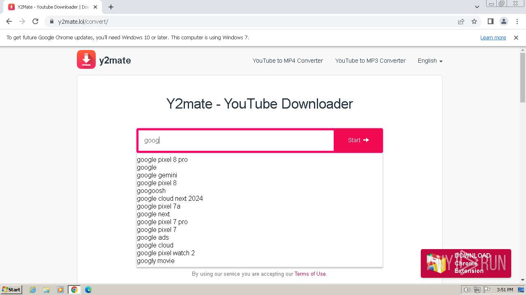This screenshot has height=295, width=526.
Task: Pick the 'google cloud' suggestion
Action: 155,245
